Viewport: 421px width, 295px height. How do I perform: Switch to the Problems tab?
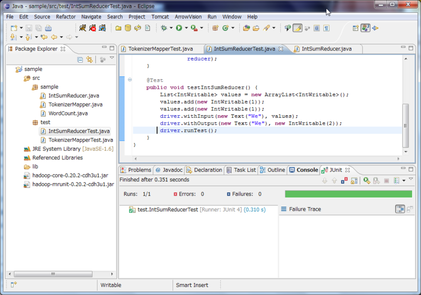coord(136,170)
